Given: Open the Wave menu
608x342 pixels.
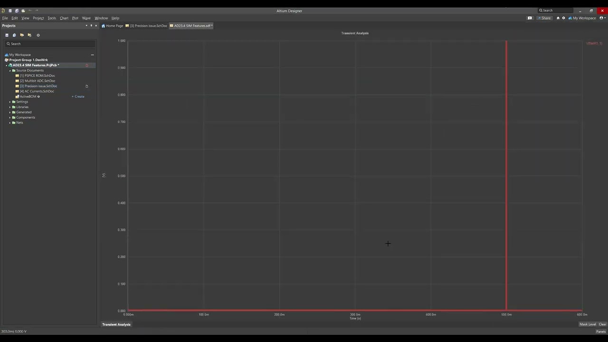Looking at the screenshot, I should point(86,18).
